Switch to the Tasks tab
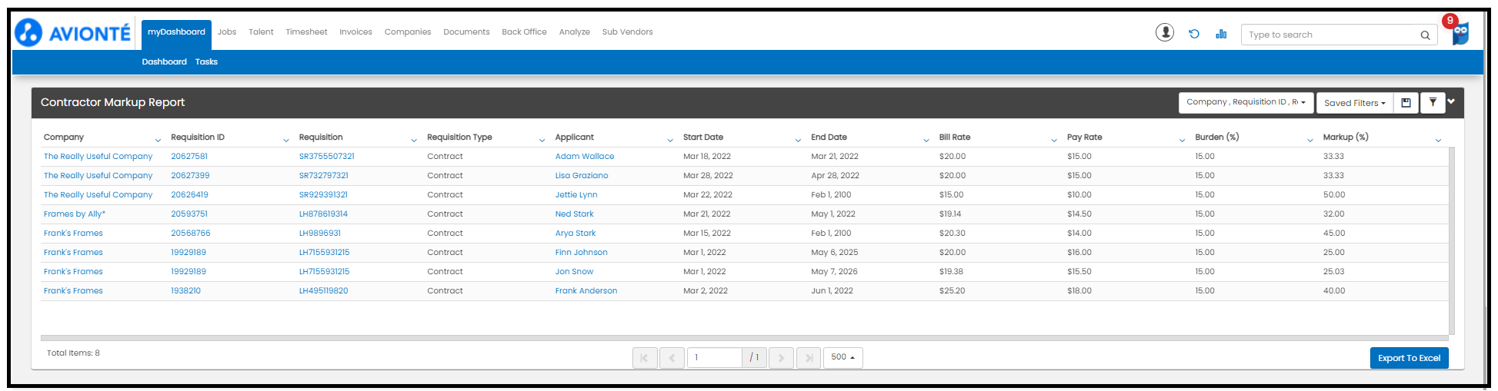The image size is (1498, 391). click(x=206, y=62)
